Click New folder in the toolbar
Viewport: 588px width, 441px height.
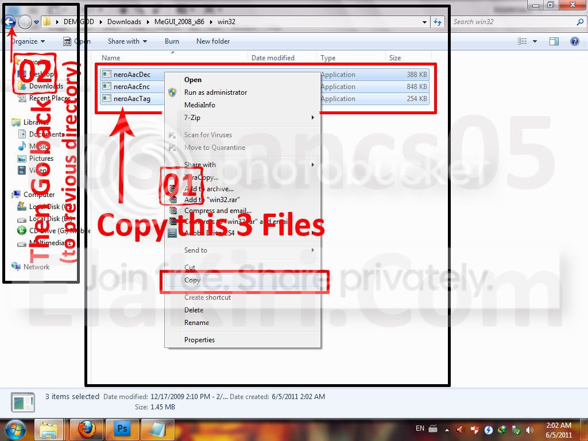click(213, 41)
